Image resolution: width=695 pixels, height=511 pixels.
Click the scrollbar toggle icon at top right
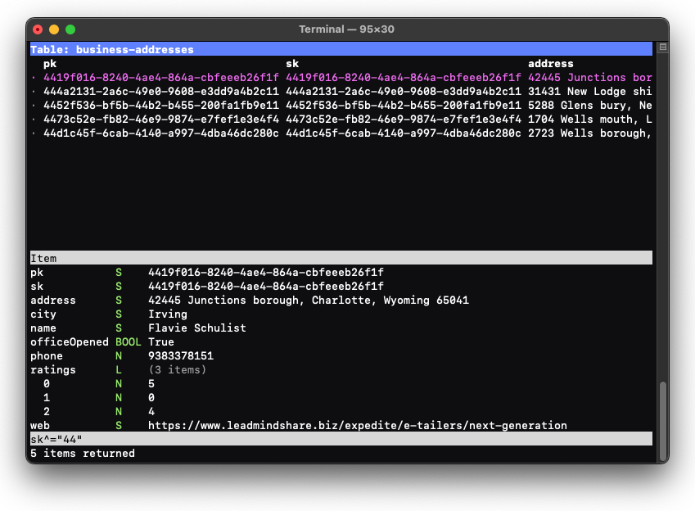[662, 47]
